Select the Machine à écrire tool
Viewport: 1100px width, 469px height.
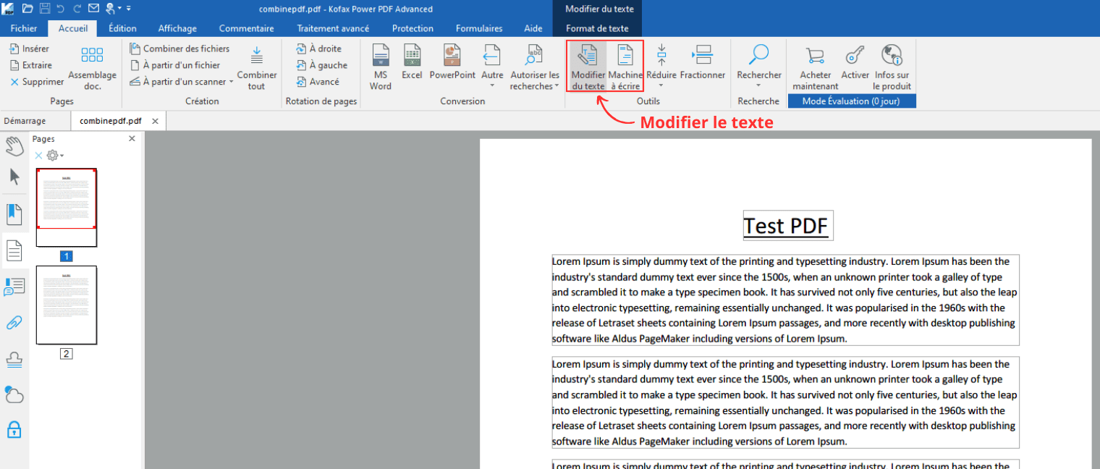tap(625, 68)
